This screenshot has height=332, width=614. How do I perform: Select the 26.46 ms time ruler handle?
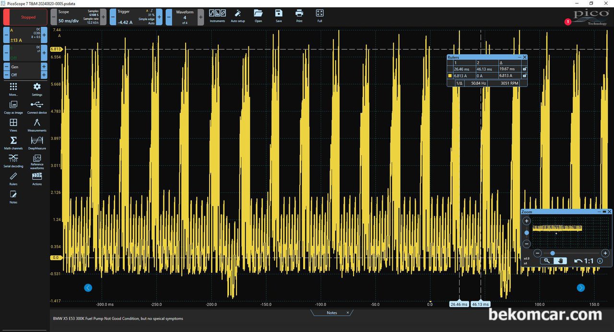pyautogui.click(x=459, y=304)
